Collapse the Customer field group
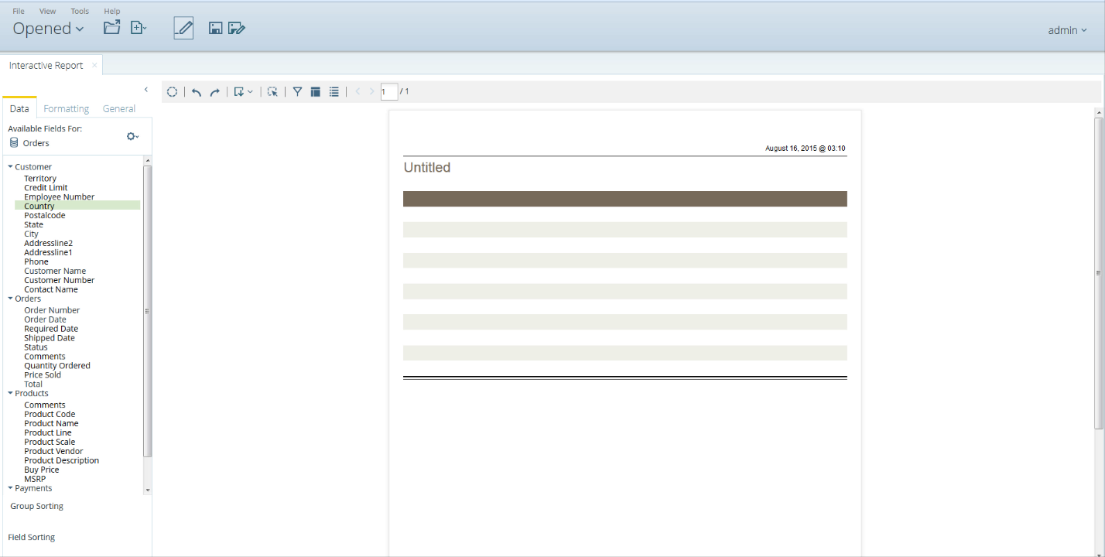Image resolution: width=1105 pixels, height=557 pixels. (x=11, y=166)
